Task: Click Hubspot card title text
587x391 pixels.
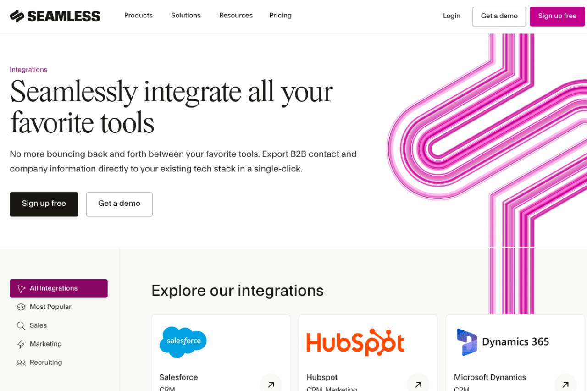Action: coord(322,377)
